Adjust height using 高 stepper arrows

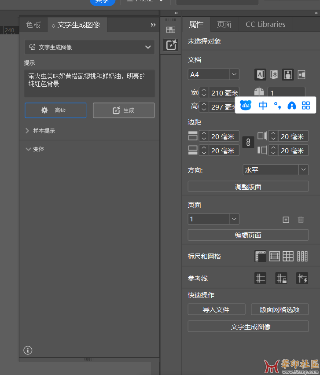[204, 107]
